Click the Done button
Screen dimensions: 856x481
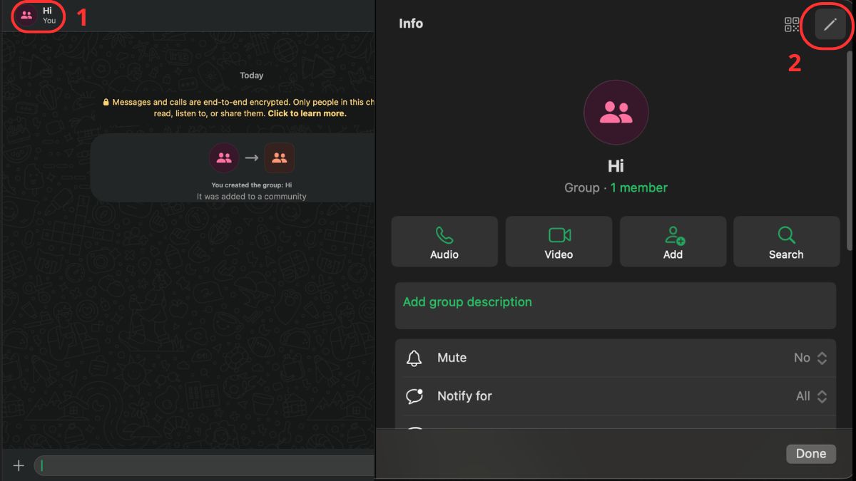(x=811, y=453)
